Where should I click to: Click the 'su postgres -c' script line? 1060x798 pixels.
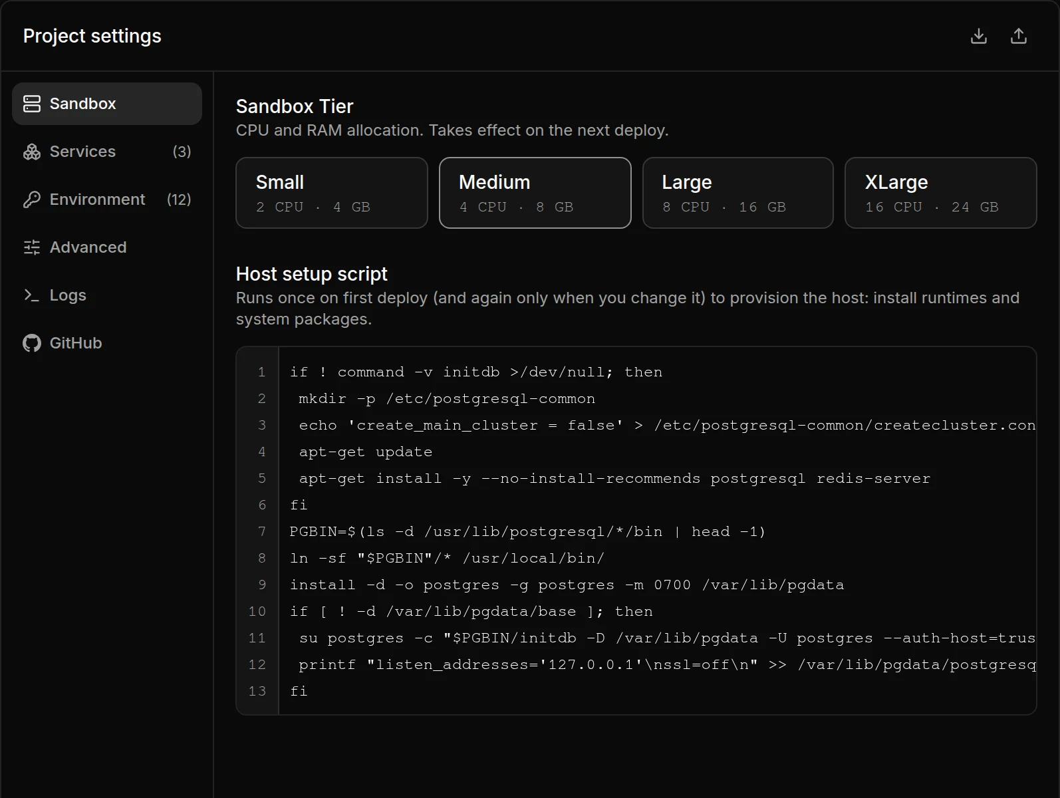pyautogui.click(x=667, y=638)
